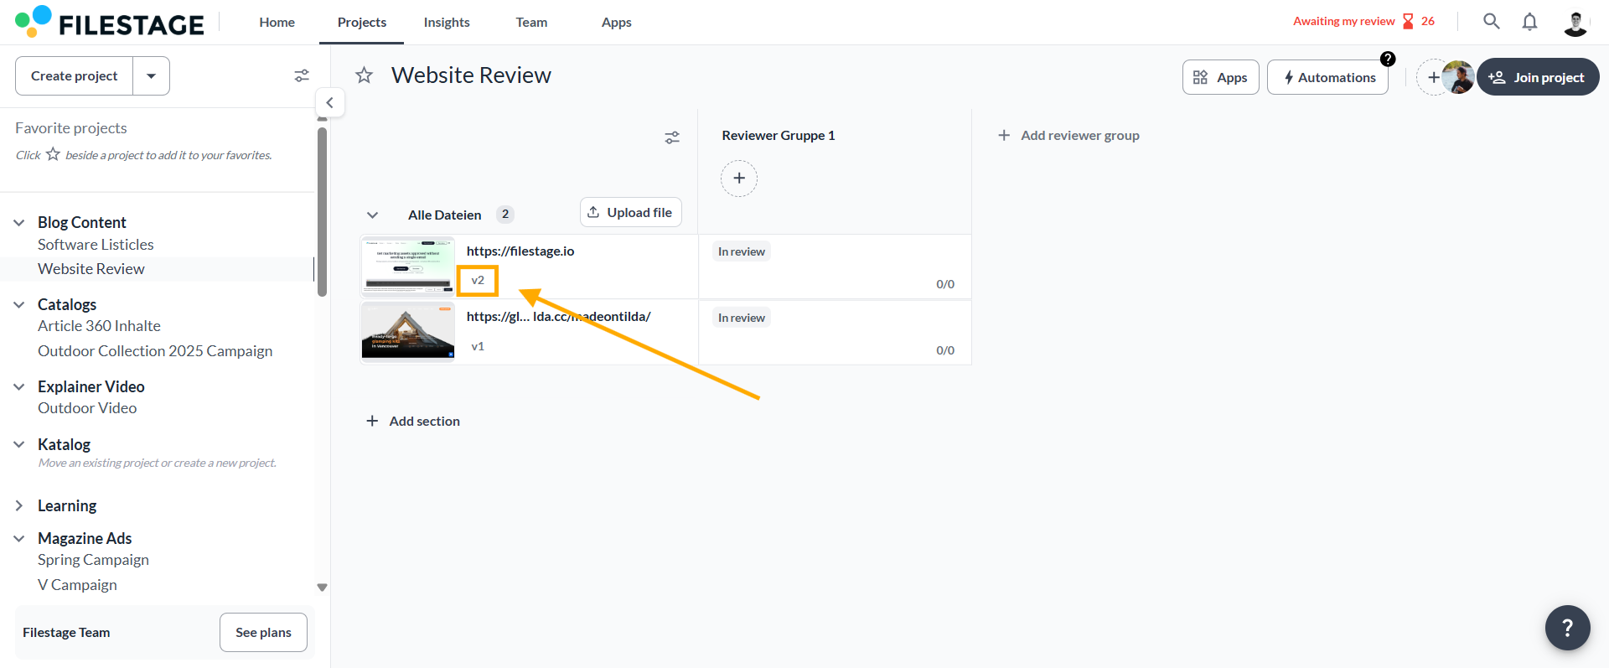Open the search magnifier icon

point(1491,22)
